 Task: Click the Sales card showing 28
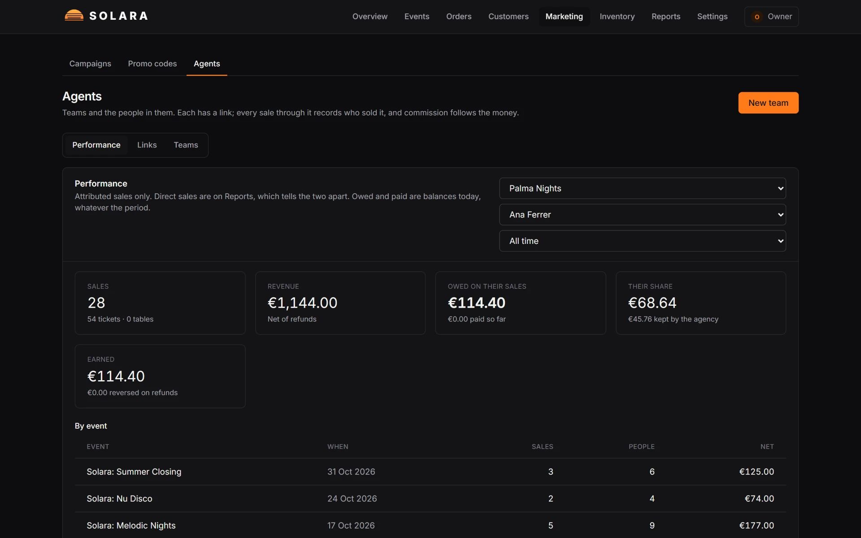tap(160, 303)
